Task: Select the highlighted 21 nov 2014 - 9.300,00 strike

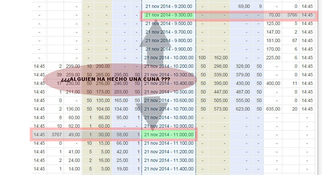Action: (x=168, y=15)
